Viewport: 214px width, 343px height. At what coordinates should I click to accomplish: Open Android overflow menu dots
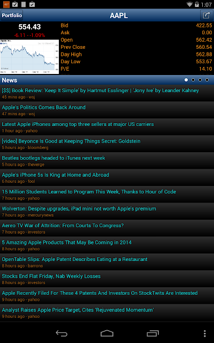point(204,333)
